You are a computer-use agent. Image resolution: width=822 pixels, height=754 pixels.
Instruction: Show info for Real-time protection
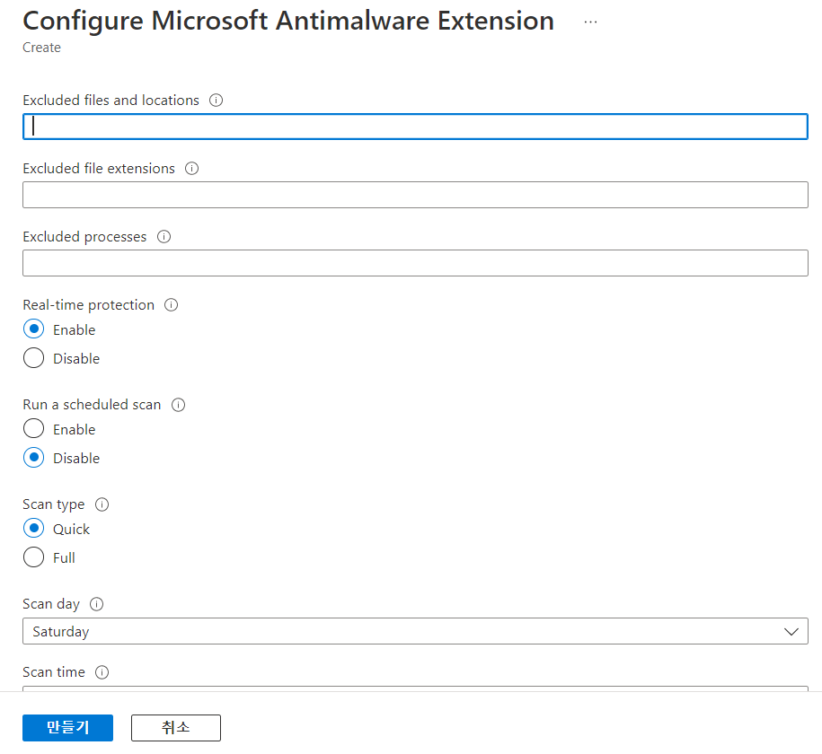[x=172, y=304]
